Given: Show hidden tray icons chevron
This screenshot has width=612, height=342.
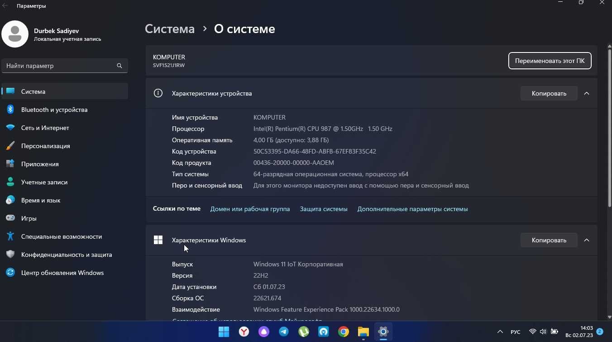Looking at the screenshot, I should coord(500,332).
